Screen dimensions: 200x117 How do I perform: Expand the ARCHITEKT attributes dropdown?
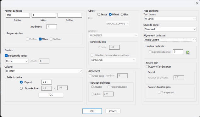(114, 35)
